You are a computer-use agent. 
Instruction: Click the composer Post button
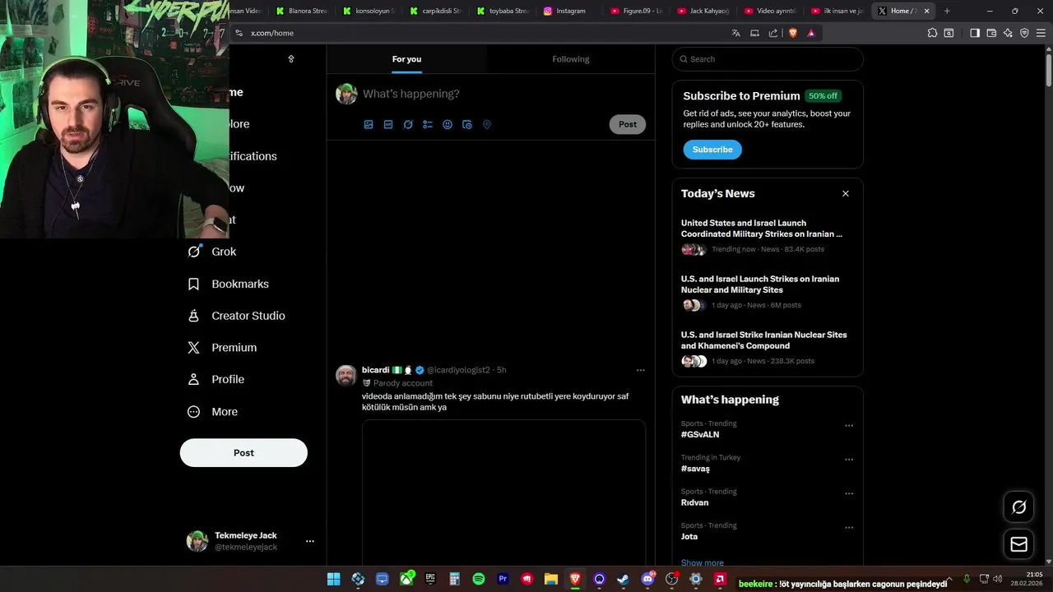click(x=628, y=124)
